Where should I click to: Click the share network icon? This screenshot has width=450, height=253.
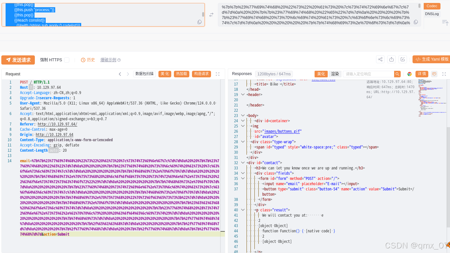(x=380, y=59)
